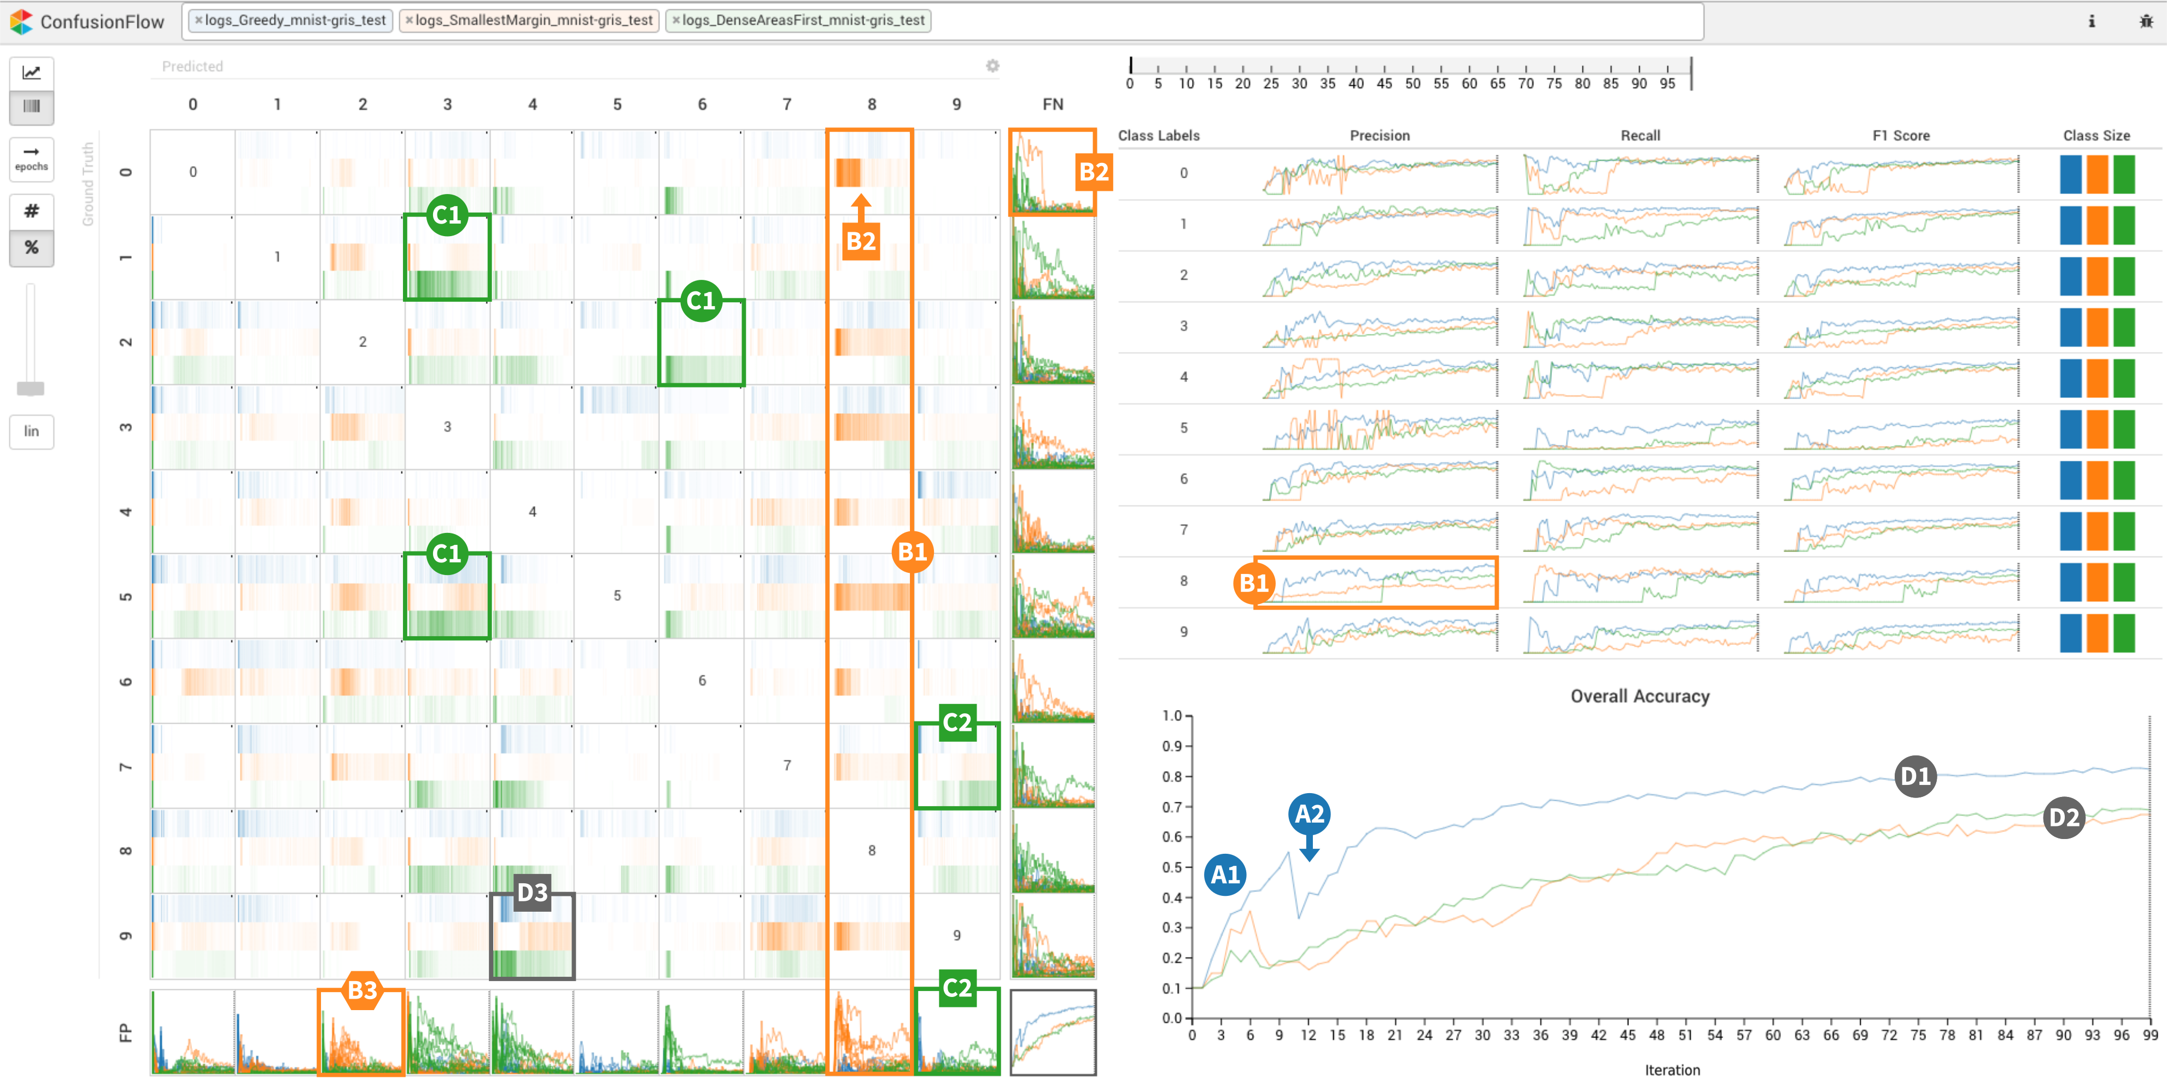This screenshot has height=1091, width=2167.
Task: Switch to line chart encoding
Action: (x=31, y=73)
